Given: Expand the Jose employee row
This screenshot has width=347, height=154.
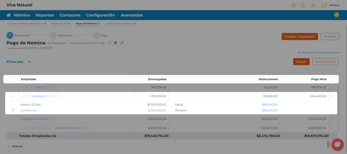Looking at the screenshot, I should [11, 88].
